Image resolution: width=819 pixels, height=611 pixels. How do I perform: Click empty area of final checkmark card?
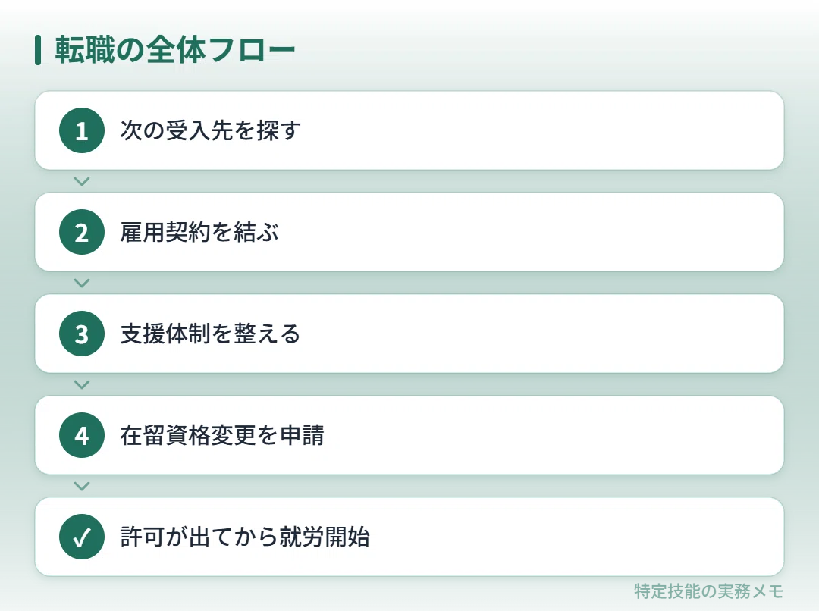(575, 537)
